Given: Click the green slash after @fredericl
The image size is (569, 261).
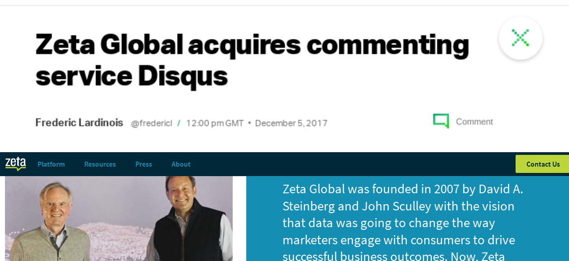Looking at the screenshot, I should point(179,123).
